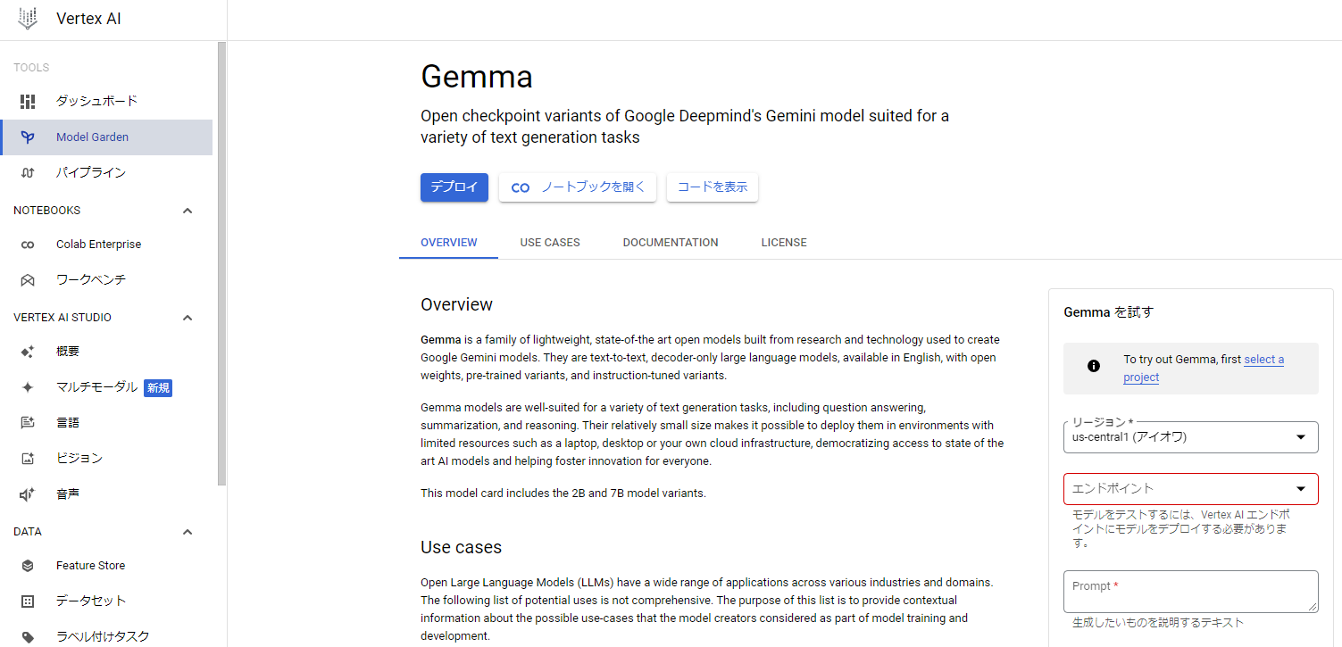The image size is (1342, 647).
Task: Select the Model Garden sprout icon
Action: (x=28, y=137)
